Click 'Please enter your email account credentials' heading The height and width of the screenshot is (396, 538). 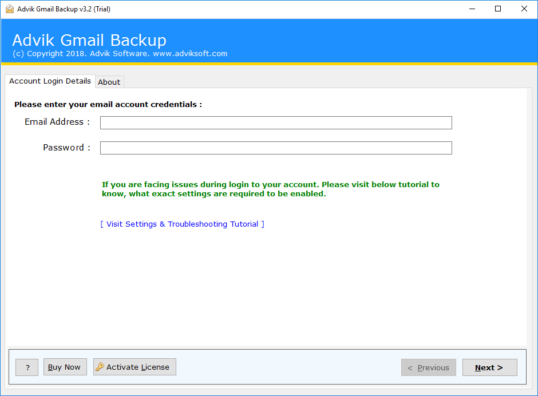[x=108, y=104]
